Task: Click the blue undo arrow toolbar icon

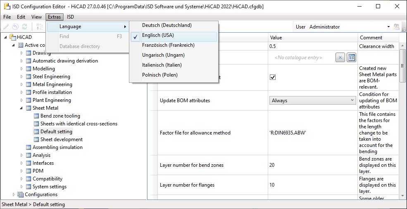Action: 15,26
